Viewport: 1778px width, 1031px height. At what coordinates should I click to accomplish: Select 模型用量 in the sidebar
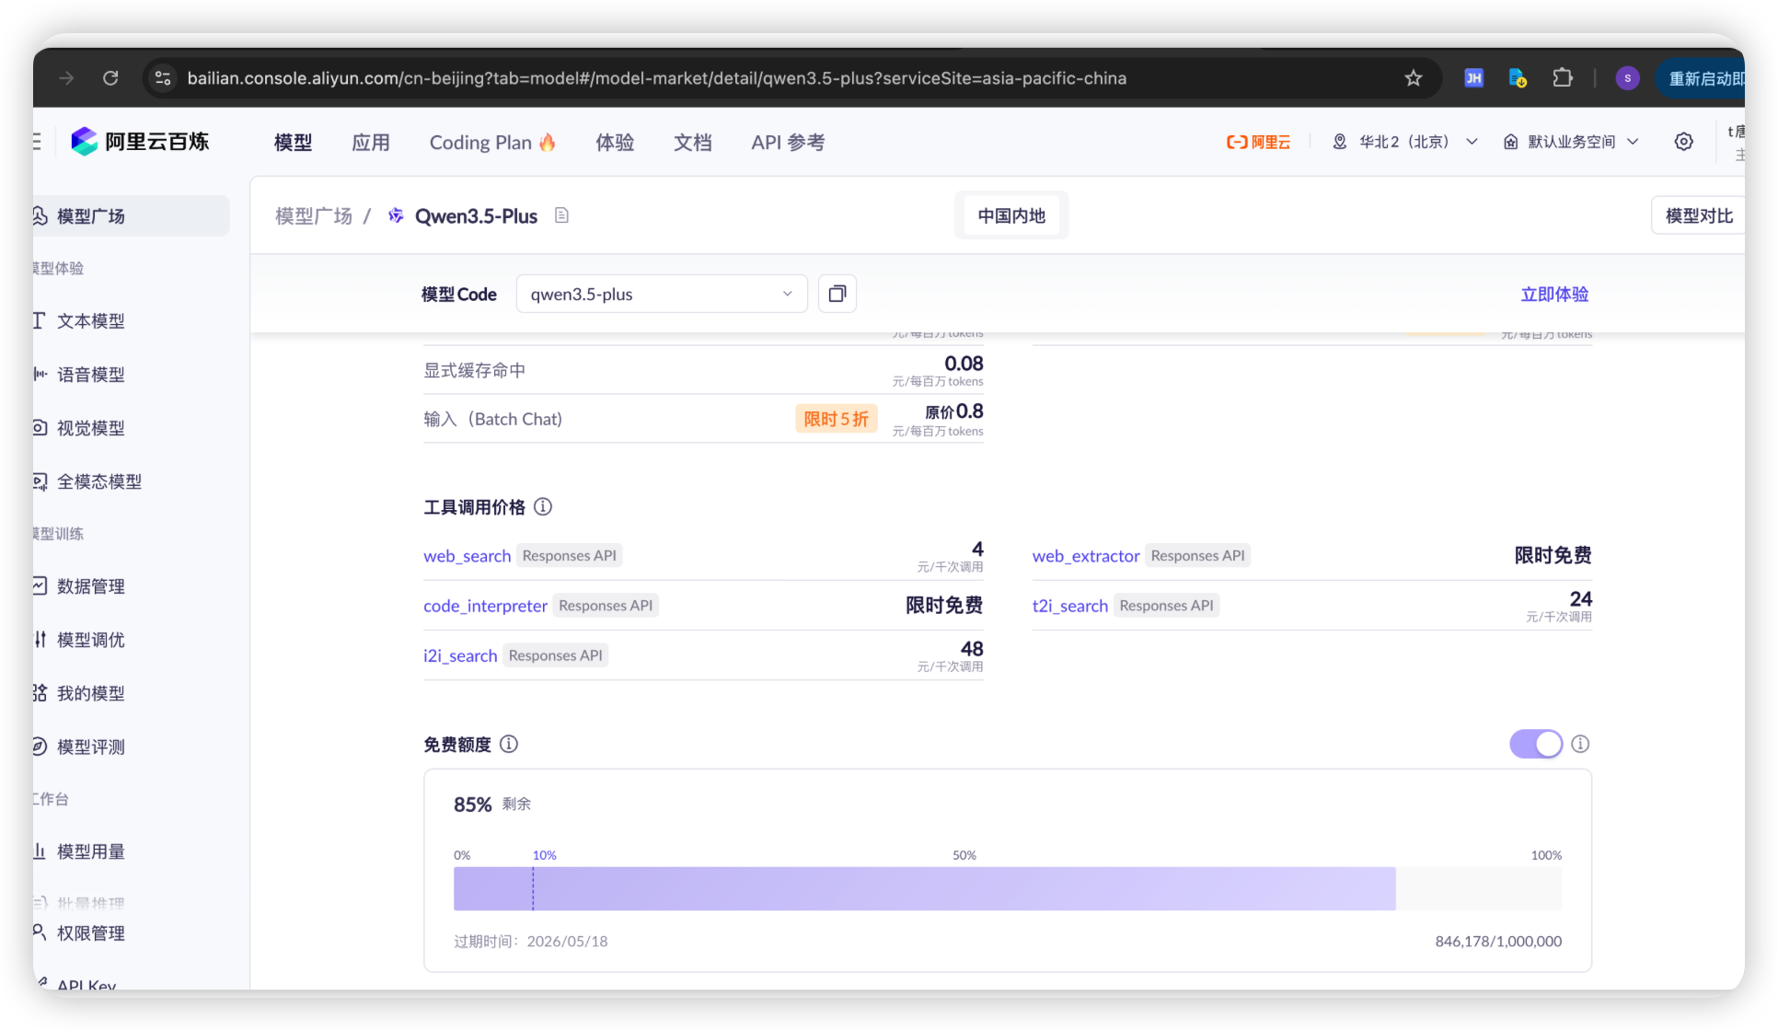click(90, 851)
